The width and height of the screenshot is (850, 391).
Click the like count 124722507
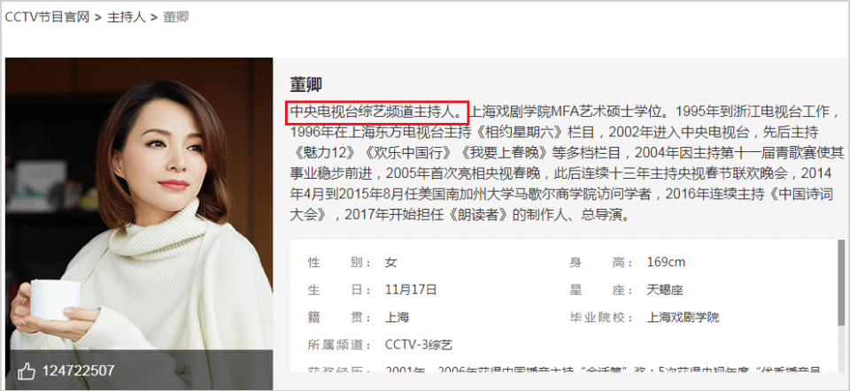[79, 371]
